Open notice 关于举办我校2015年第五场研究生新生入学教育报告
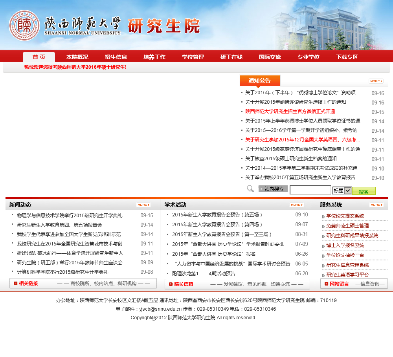The width and height of the screenshot is (393, 357). [302, 178]
